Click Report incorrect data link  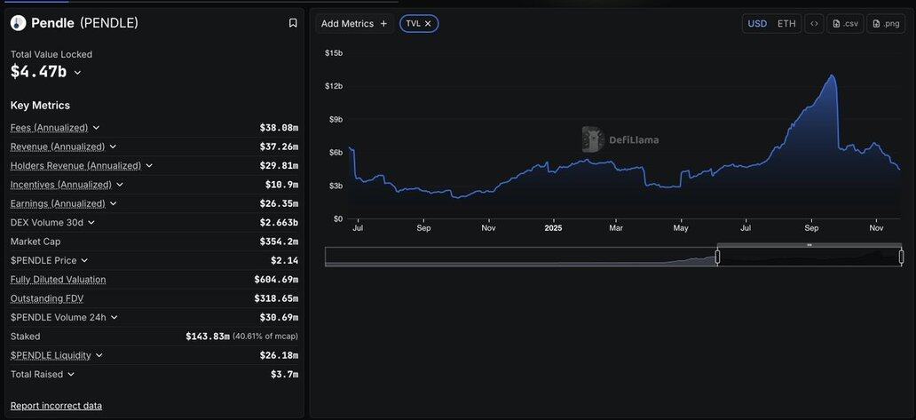56,406
